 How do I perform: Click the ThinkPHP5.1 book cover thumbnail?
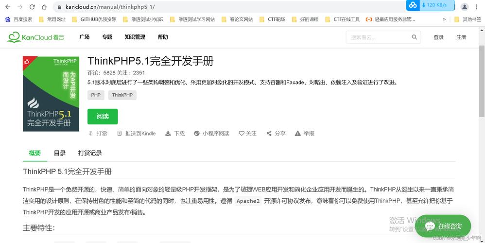point(51,94)
